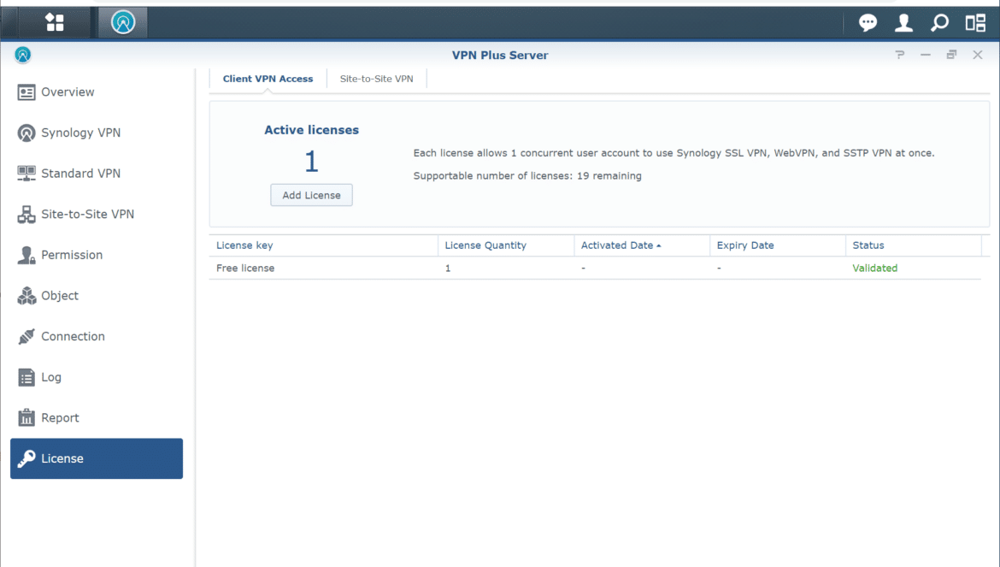Minimize the VPN Plus Server window

point(926,55)
